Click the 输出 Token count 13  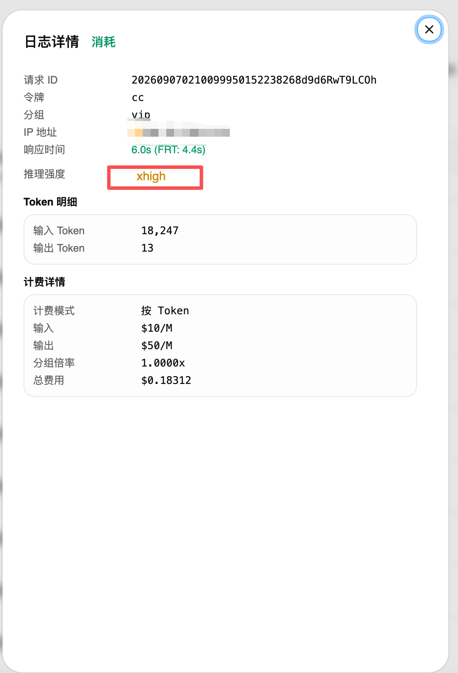pos(147,248)
